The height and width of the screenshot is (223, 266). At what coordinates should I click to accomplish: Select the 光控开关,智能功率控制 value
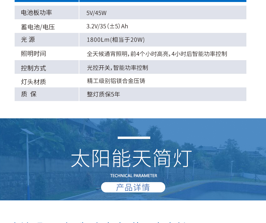117,68
